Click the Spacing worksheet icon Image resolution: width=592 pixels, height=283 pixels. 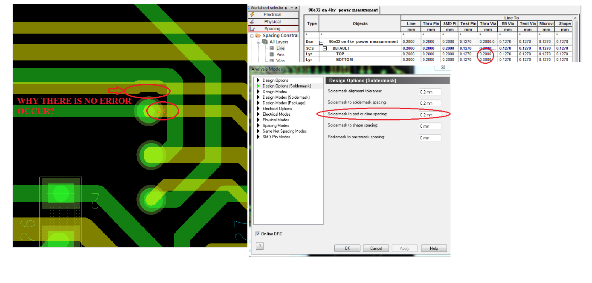point(252,29)
